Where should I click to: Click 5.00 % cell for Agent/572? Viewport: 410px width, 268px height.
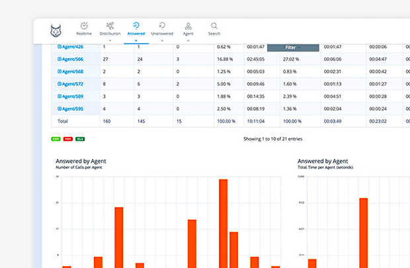pos(224,84)
